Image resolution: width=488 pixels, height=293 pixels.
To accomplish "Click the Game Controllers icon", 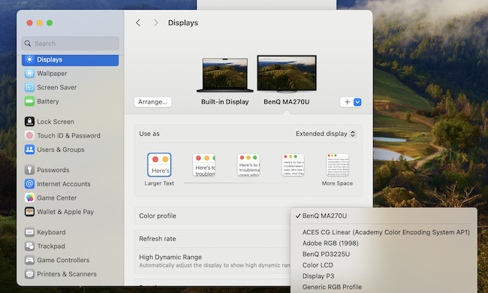I will tap(29, 260).
